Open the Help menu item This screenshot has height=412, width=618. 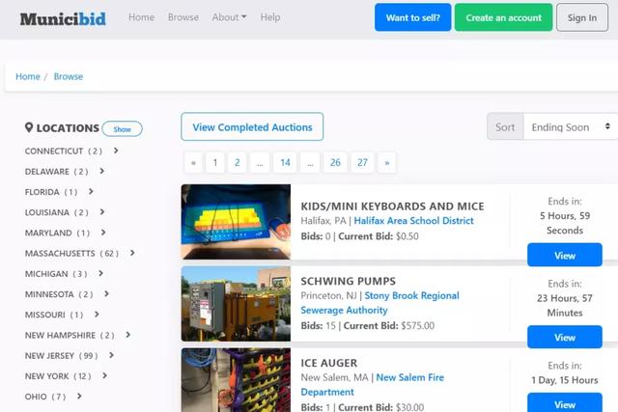(270, 17)
